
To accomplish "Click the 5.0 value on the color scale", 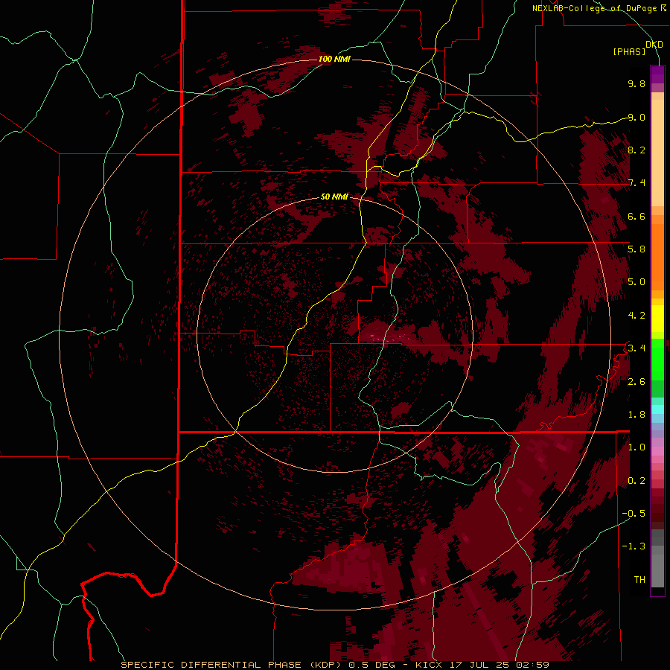I will [636, 282].
